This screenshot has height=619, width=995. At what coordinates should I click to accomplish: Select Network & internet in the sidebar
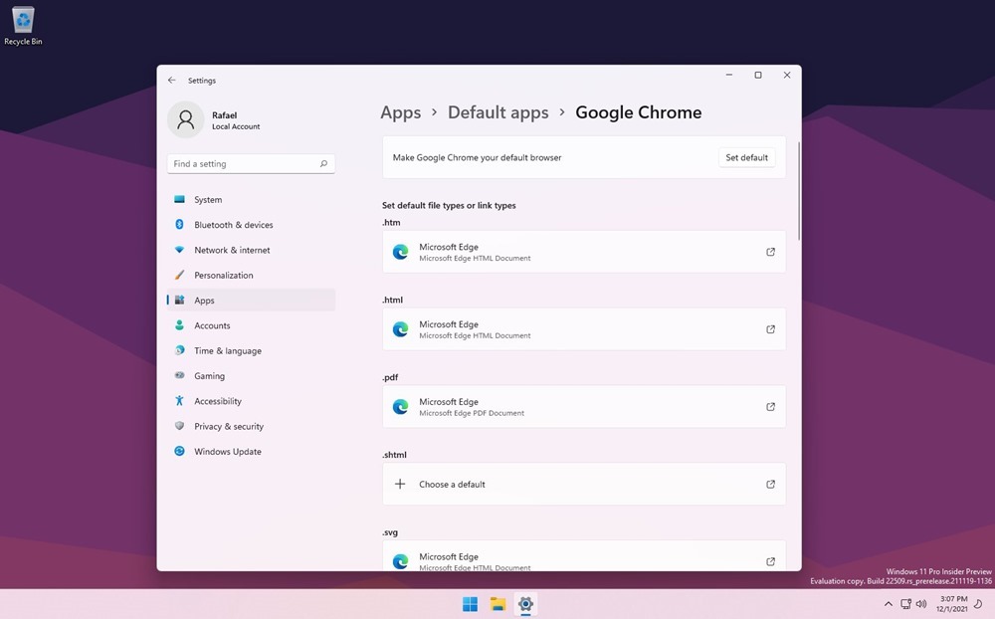(252, 250)
